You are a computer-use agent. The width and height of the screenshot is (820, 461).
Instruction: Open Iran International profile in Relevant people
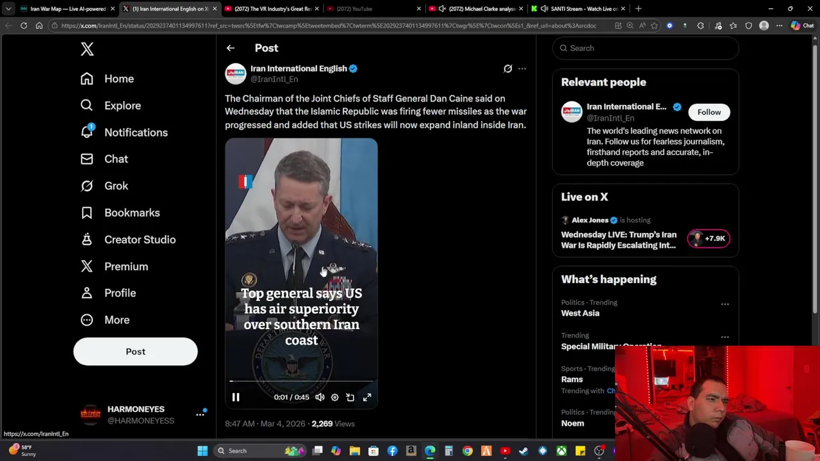627,107
